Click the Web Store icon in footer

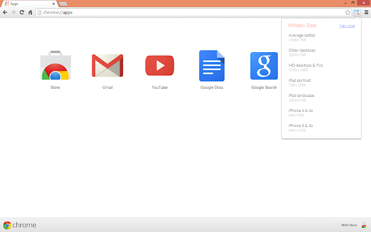tap(364, 225)
